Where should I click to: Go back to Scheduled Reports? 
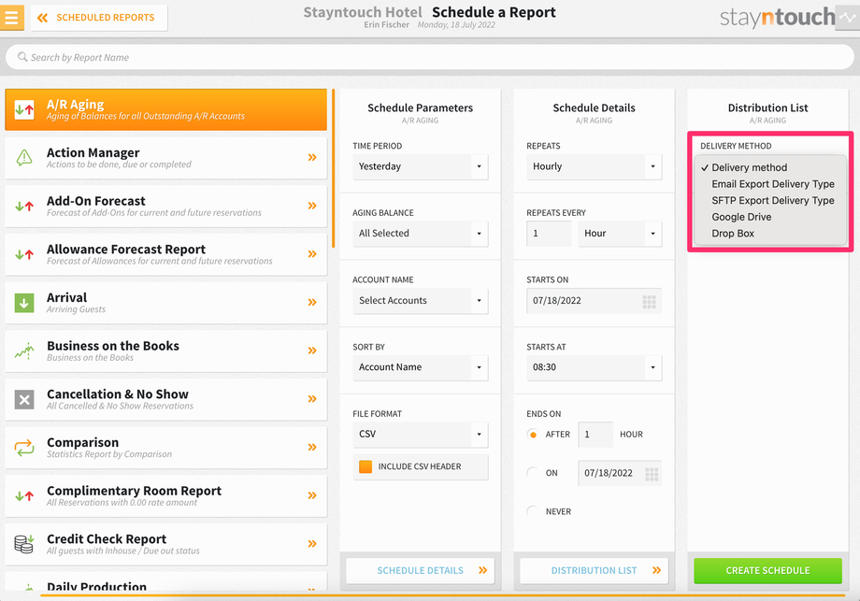[x=99, y=18]
